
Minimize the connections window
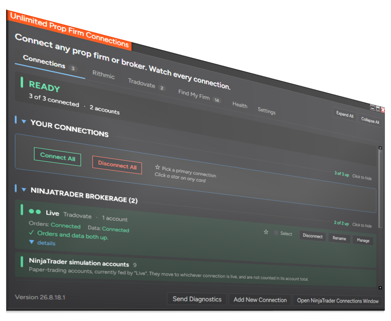click(372, 108)
